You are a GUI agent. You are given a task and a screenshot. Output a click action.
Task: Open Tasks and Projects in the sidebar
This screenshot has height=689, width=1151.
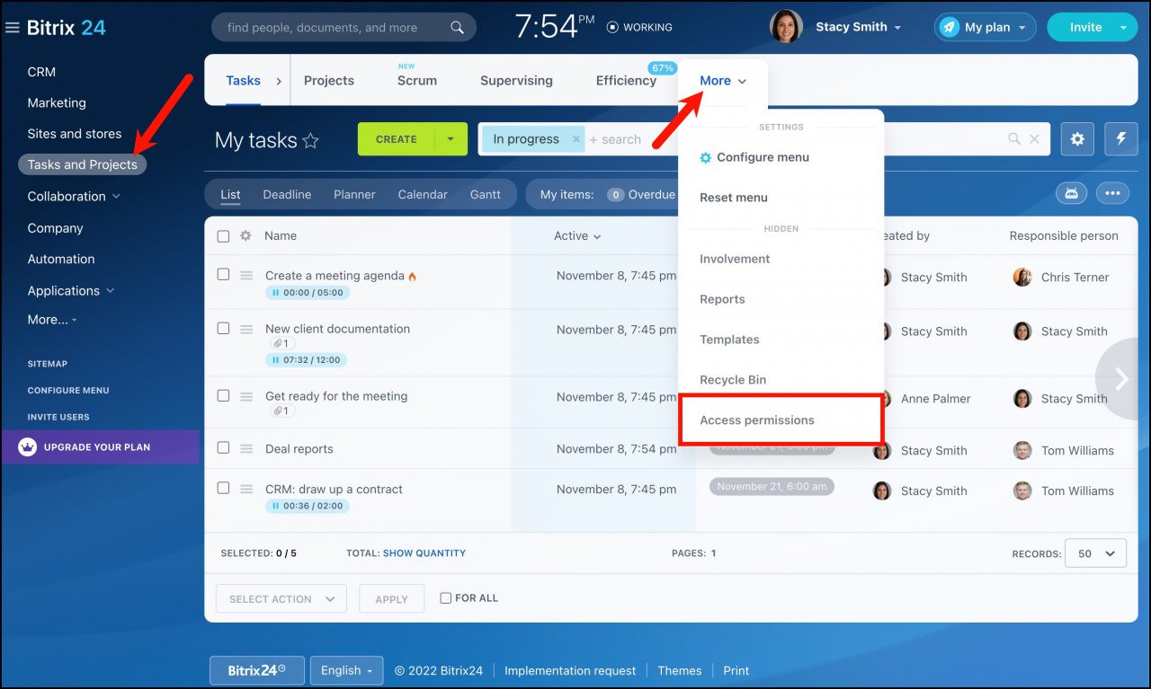[83, 164]
